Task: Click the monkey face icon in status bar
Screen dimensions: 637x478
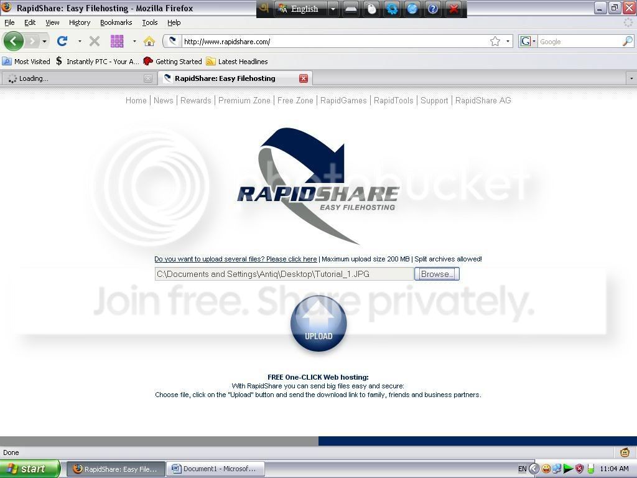Action: 625,452
